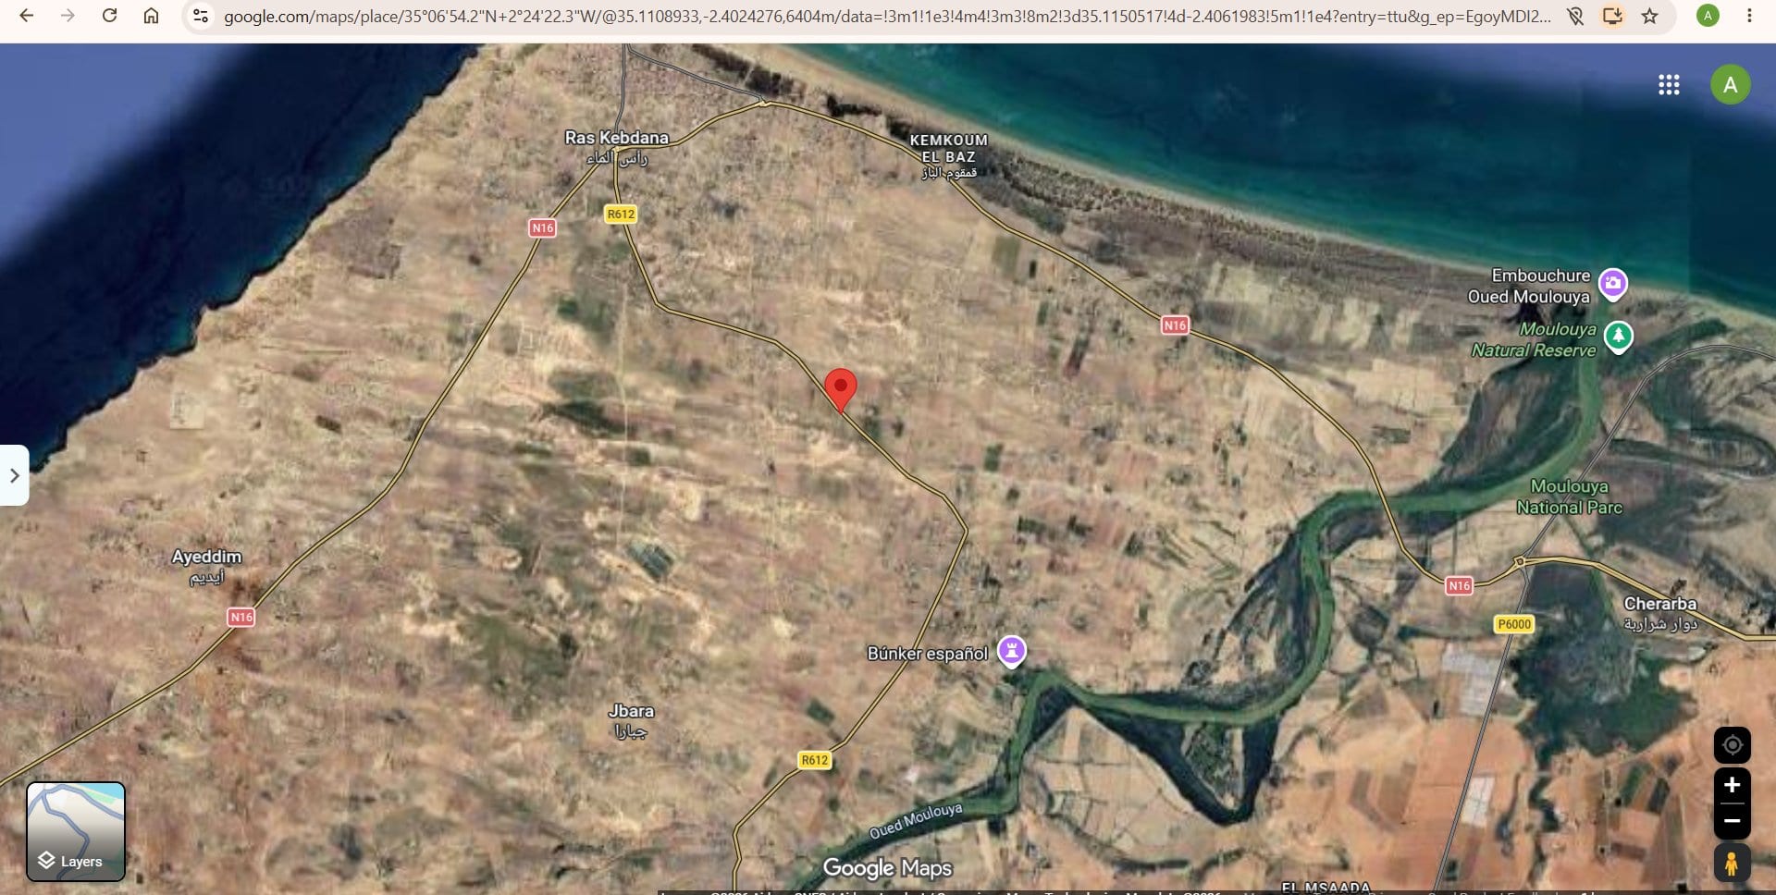Click the browser forward arrow
The image size is (1776, 895).
(68, 16)
